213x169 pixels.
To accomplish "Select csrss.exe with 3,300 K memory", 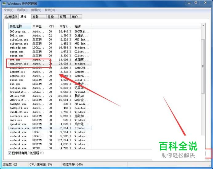I will point(50,56).
